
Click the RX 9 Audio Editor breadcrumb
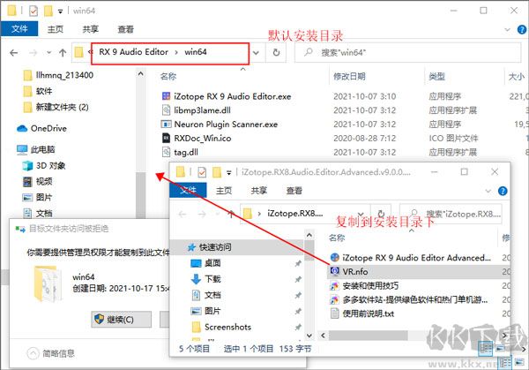(134, 52)
